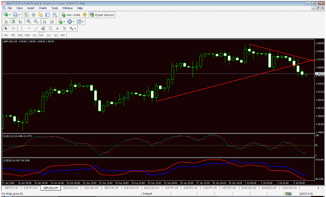This screenshot has width=326, height=197.
Task: Select the H4 timeframe button
Action: [41, 35]
